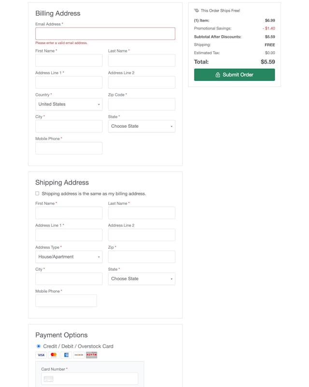The width and height of the screenshot is (309, 387).
Task: Select Credit / Debit / Overstock Card payment
Action: [x=38, y=346]
